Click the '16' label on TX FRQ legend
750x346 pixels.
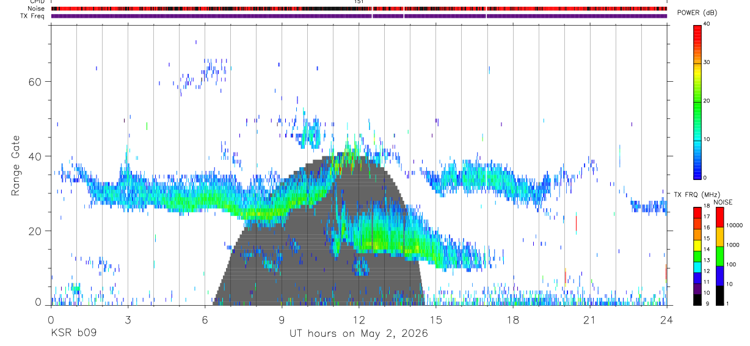(706, 227)
